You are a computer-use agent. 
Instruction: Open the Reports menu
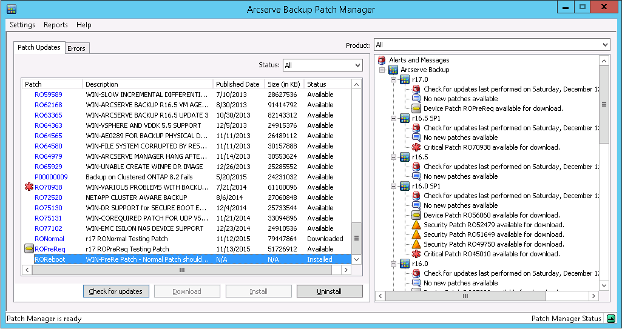click(x=55, y=25)
